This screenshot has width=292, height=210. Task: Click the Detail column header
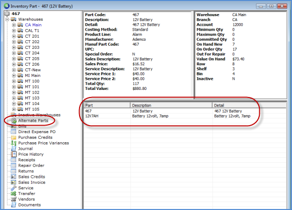[249, 106]
